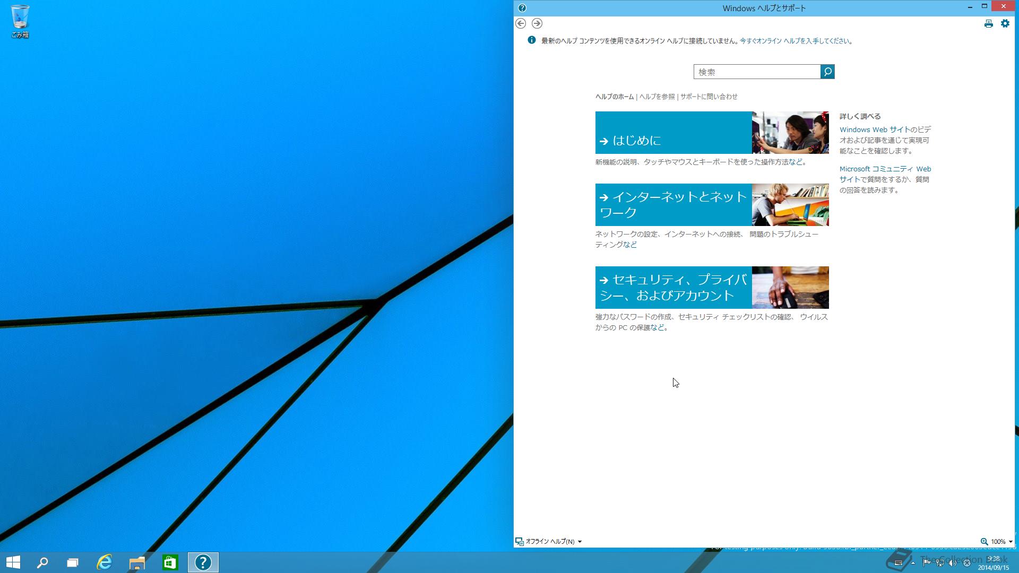Click など link under network description
The height and width of the screenshot is (573, 1019).
point(630,245)
